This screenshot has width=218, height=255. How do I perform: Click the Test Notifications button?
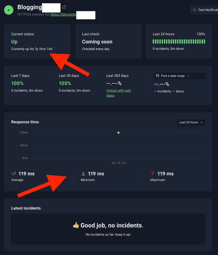(x=207, y=10)
